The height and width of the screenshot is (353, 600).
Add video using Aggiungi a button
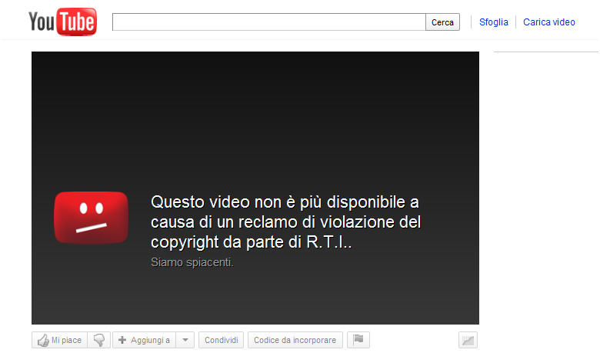coord(145,340)
